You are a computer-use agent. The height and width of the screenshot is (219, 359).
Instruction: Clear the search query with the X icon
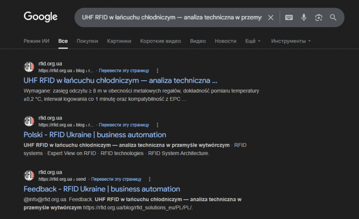point(271,18)
